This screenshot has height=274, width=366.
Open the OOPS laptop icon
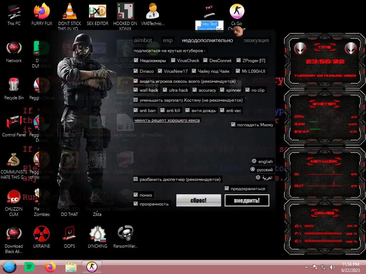[x=69, y=237]
